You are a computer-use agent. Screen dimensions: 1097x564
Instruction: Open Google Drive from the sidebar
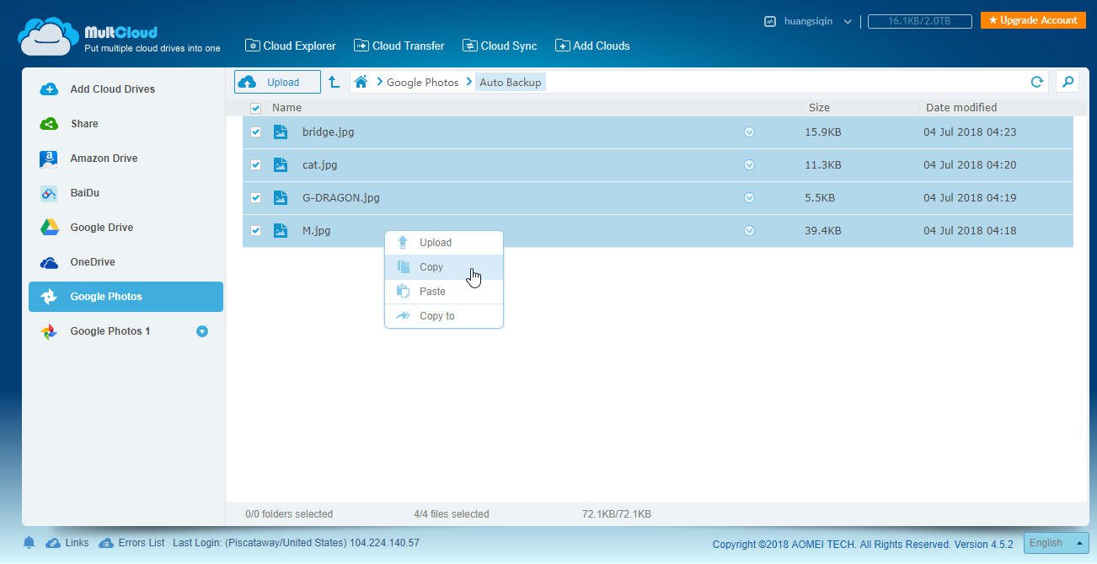tap(101, 228)
